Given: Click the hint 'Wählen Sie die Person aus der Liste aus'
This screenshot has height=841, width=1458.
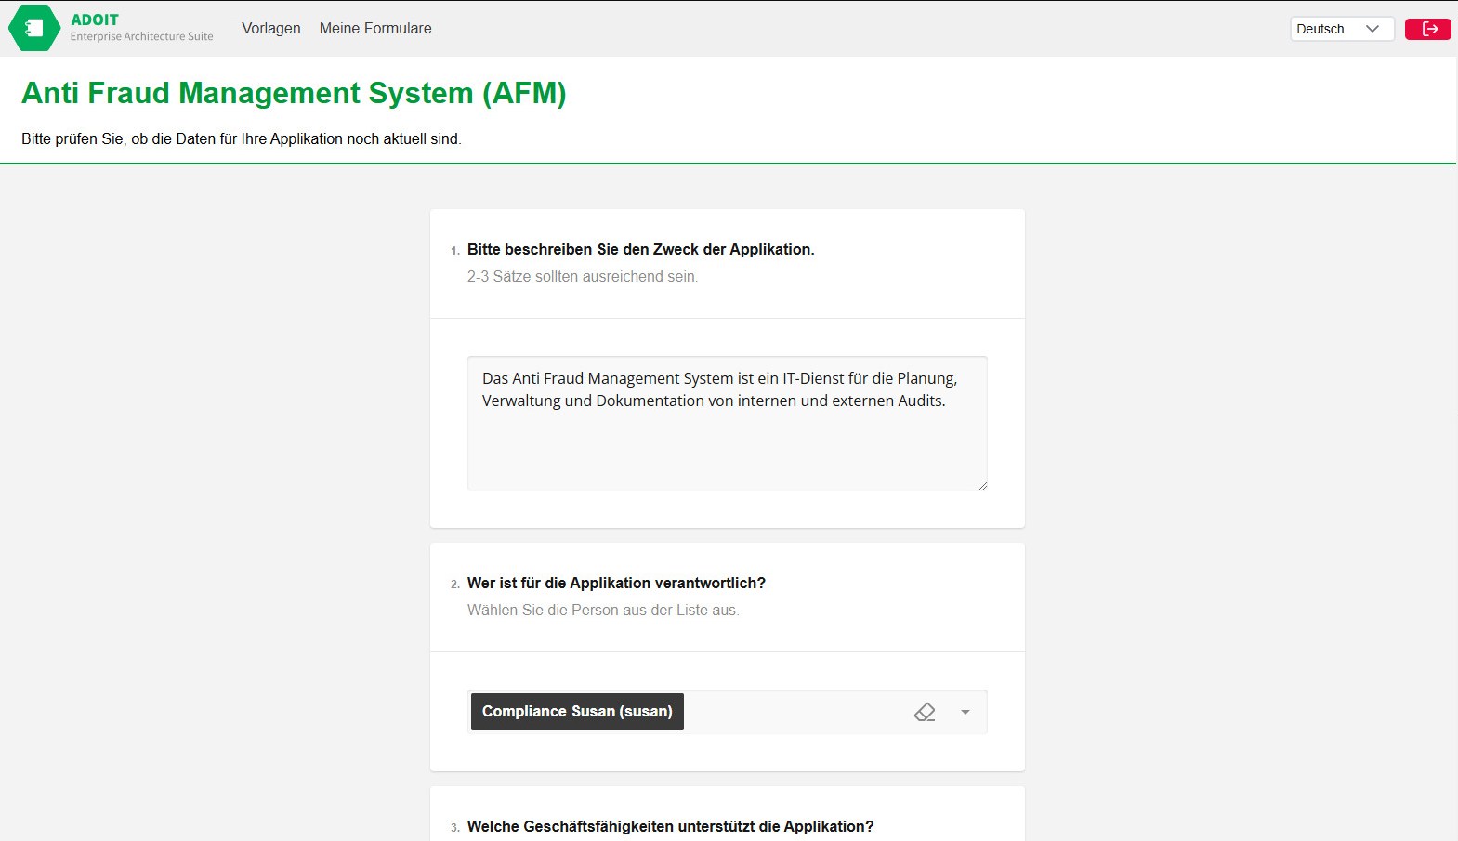Looking at the screenshot, I should click(x=603, y=610).
